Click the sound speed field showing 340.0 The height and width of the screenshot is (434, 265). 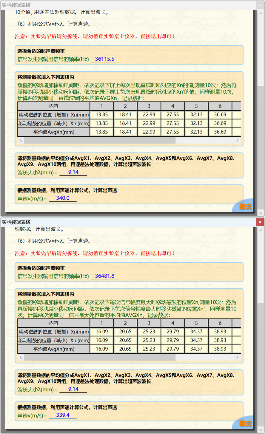tap(63, 198)
